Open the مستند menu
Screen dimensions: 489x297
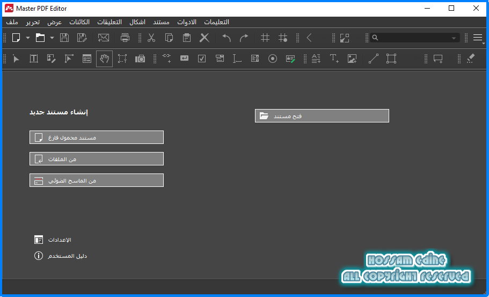tap(161, 22)
